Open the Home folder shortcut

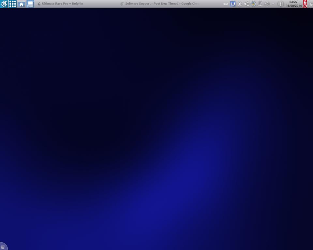pyautogui.click(x=22, y=4)
